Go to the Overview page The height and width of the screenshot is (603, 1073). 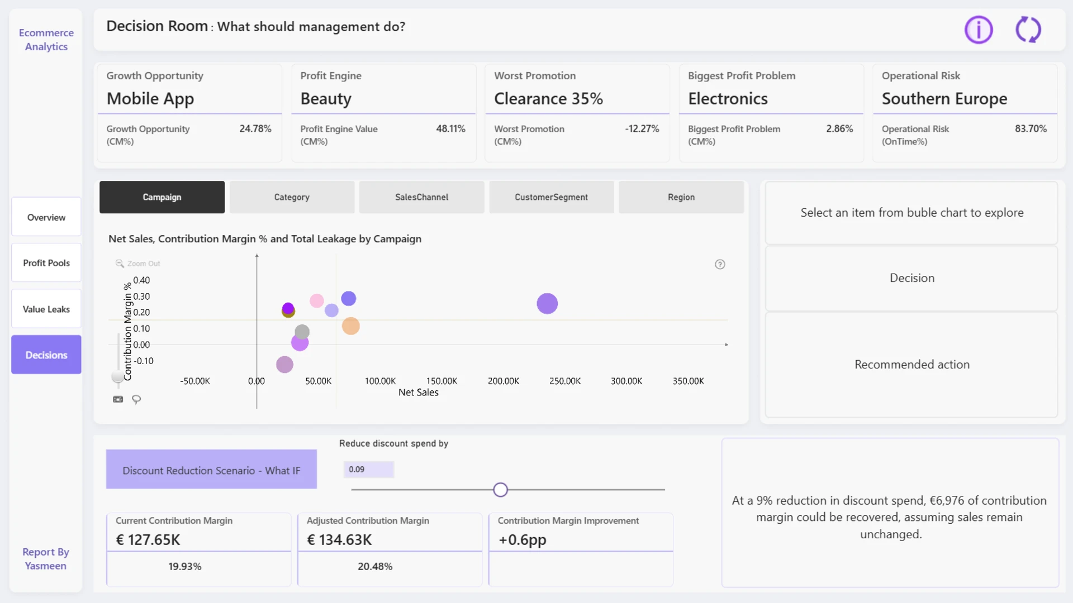tap(46, 217)
